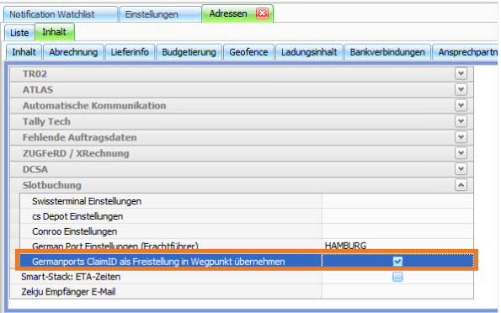Select the cs Depot Einstellungen row label
This screenshot has height=313, width=501.
[x=77, y=216]
